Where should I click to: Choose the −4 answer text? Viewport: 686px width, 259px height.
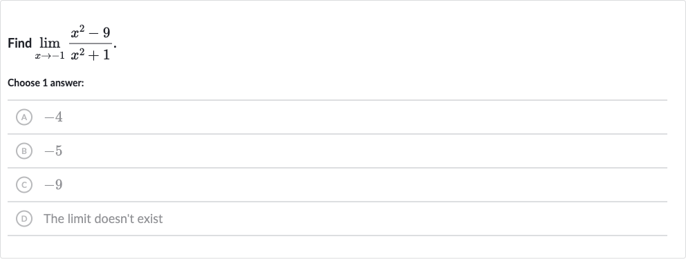[53, 117]
